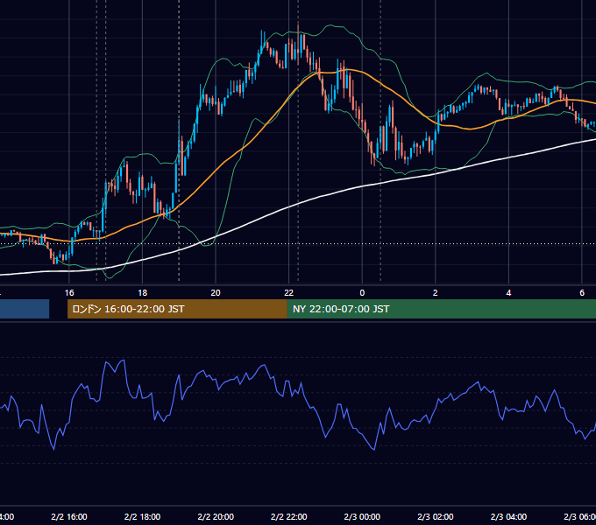
Task: Click the 2/3 04:00 date label
Action: 508,516
